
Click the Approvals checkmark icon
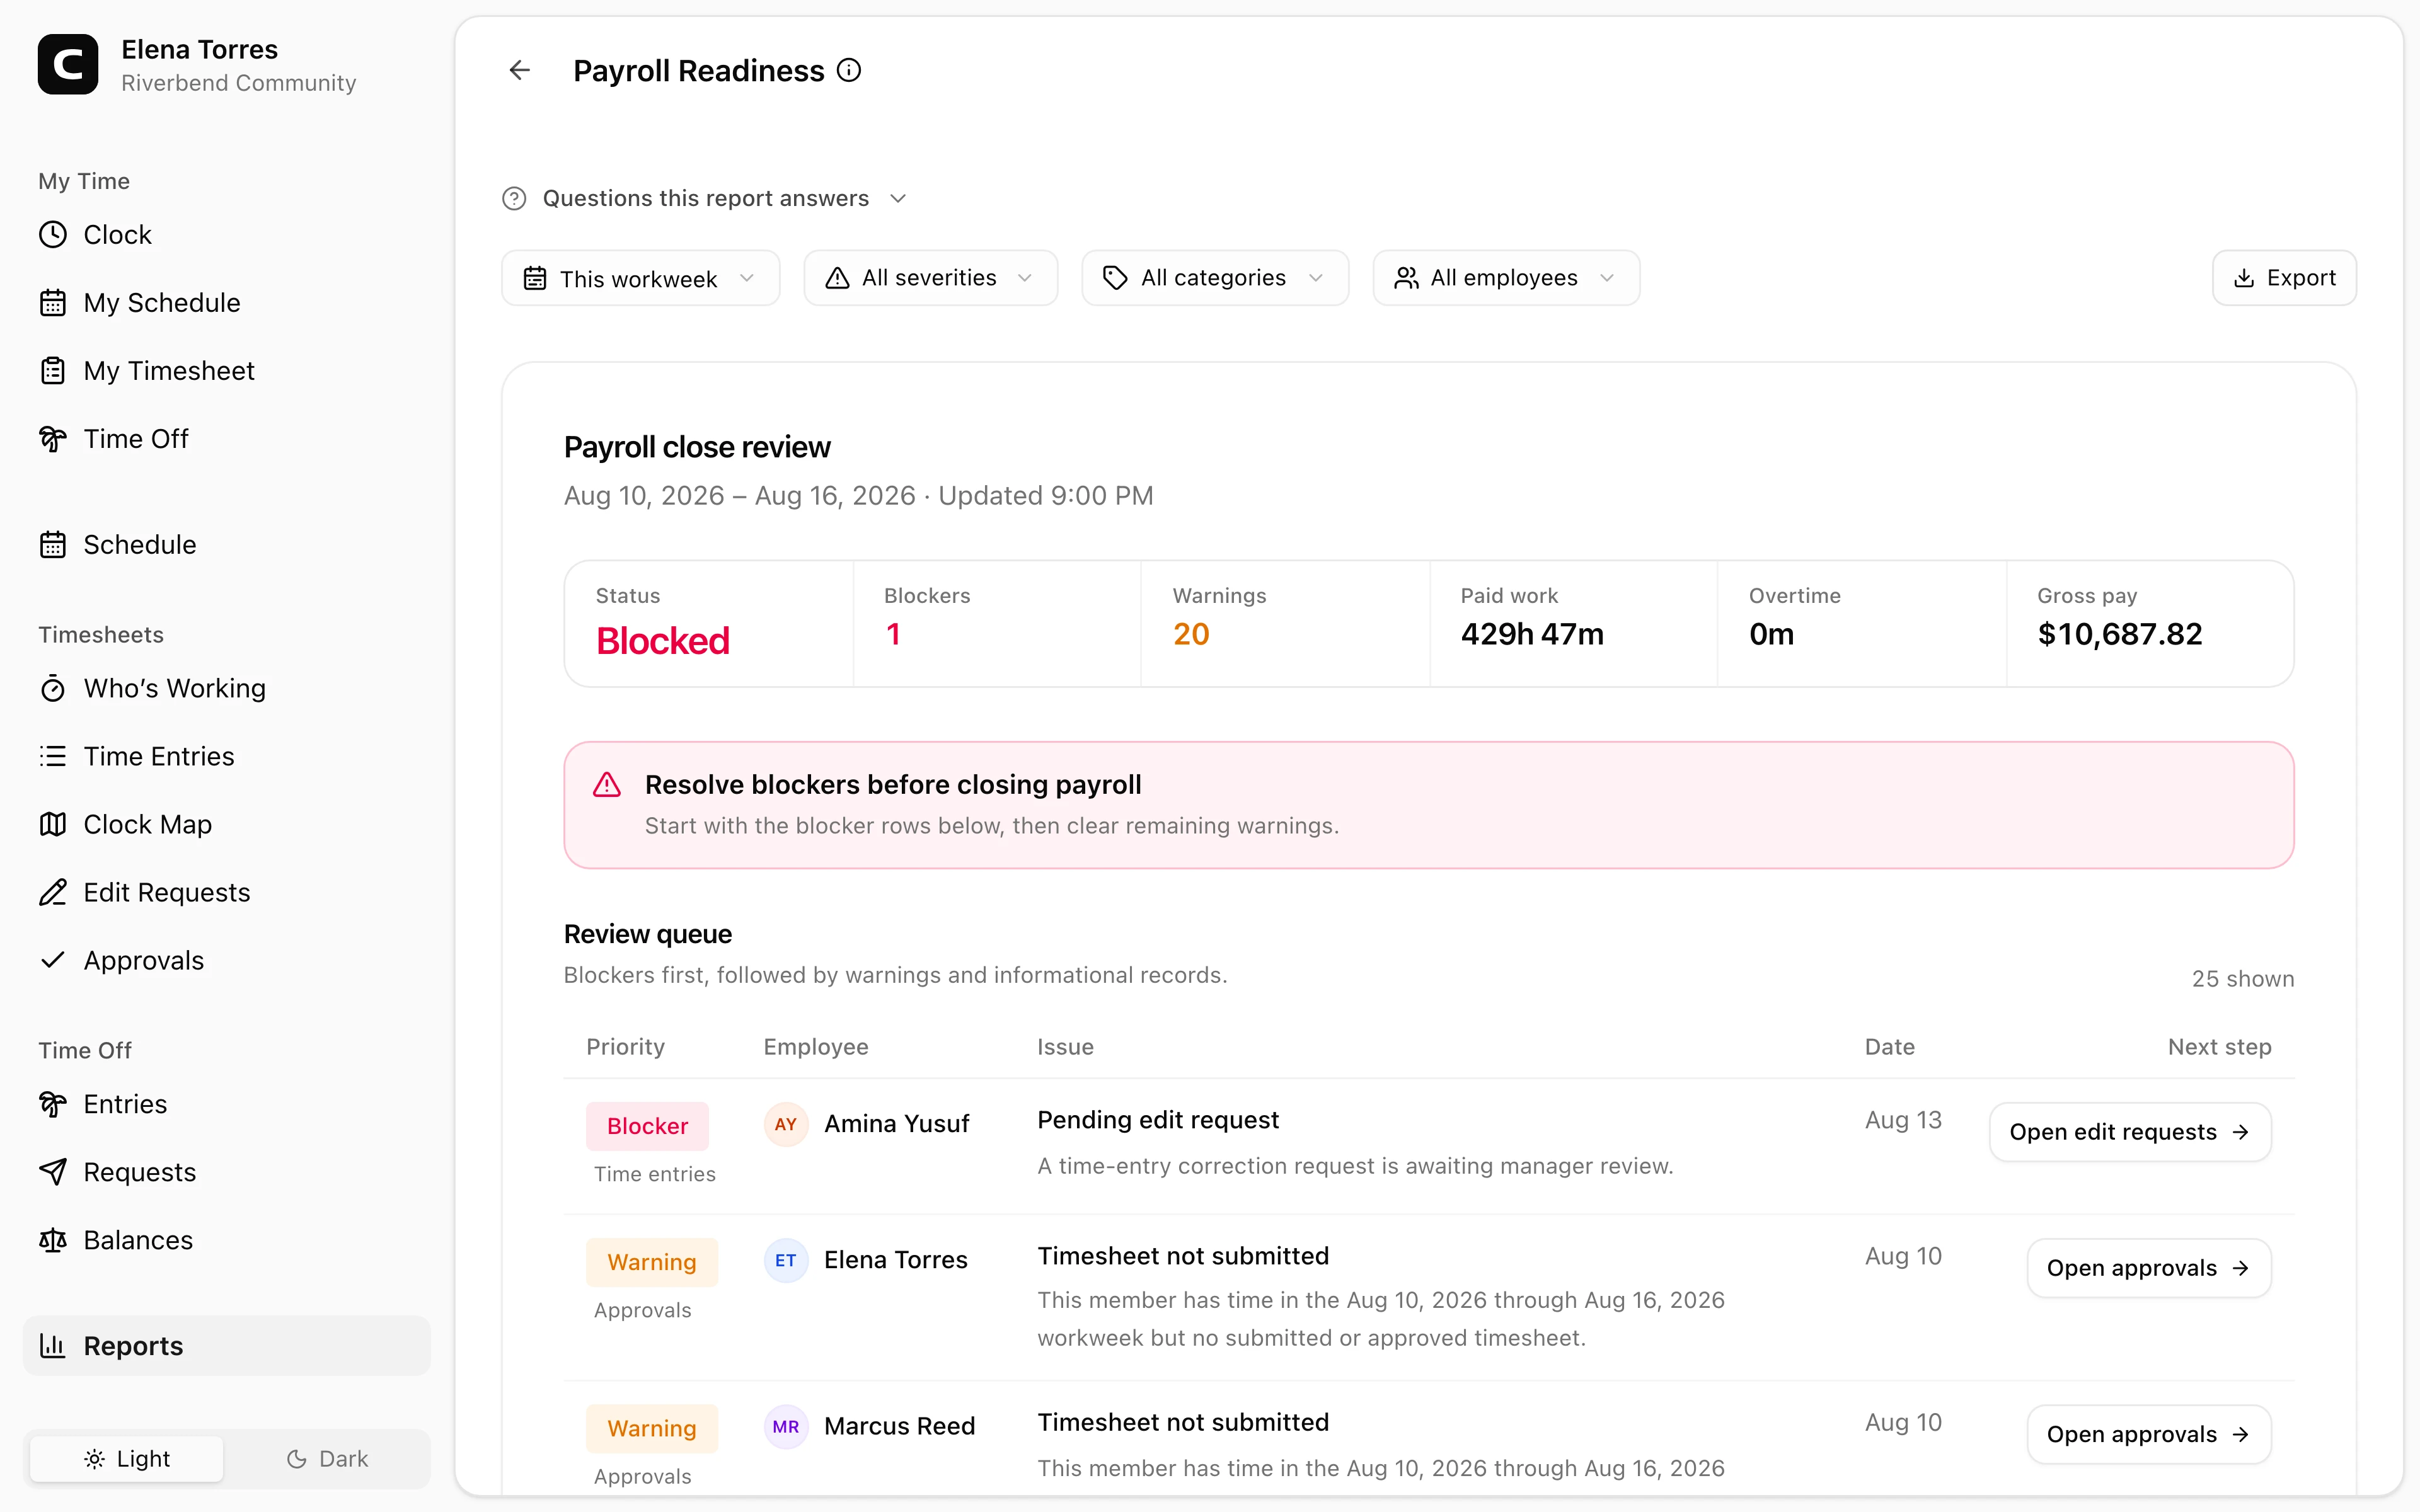click(x=53, y=961)
